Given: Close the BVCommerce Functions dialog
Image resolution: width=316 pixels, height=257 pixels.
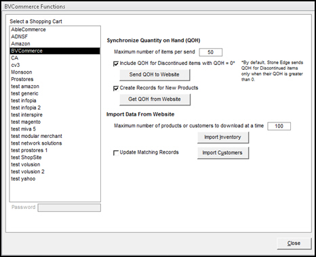Looking at the screenshot, I should [294, 243].
